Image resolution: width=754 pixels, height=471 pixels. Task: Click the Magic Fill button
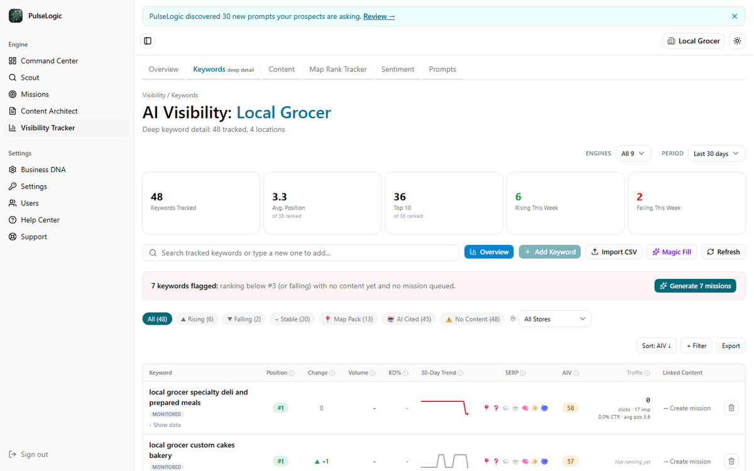pos(672,252)
